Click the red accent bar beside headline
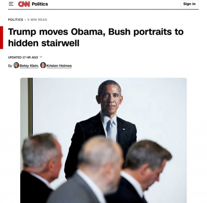The image size is (207, 203). coord(1,37)
